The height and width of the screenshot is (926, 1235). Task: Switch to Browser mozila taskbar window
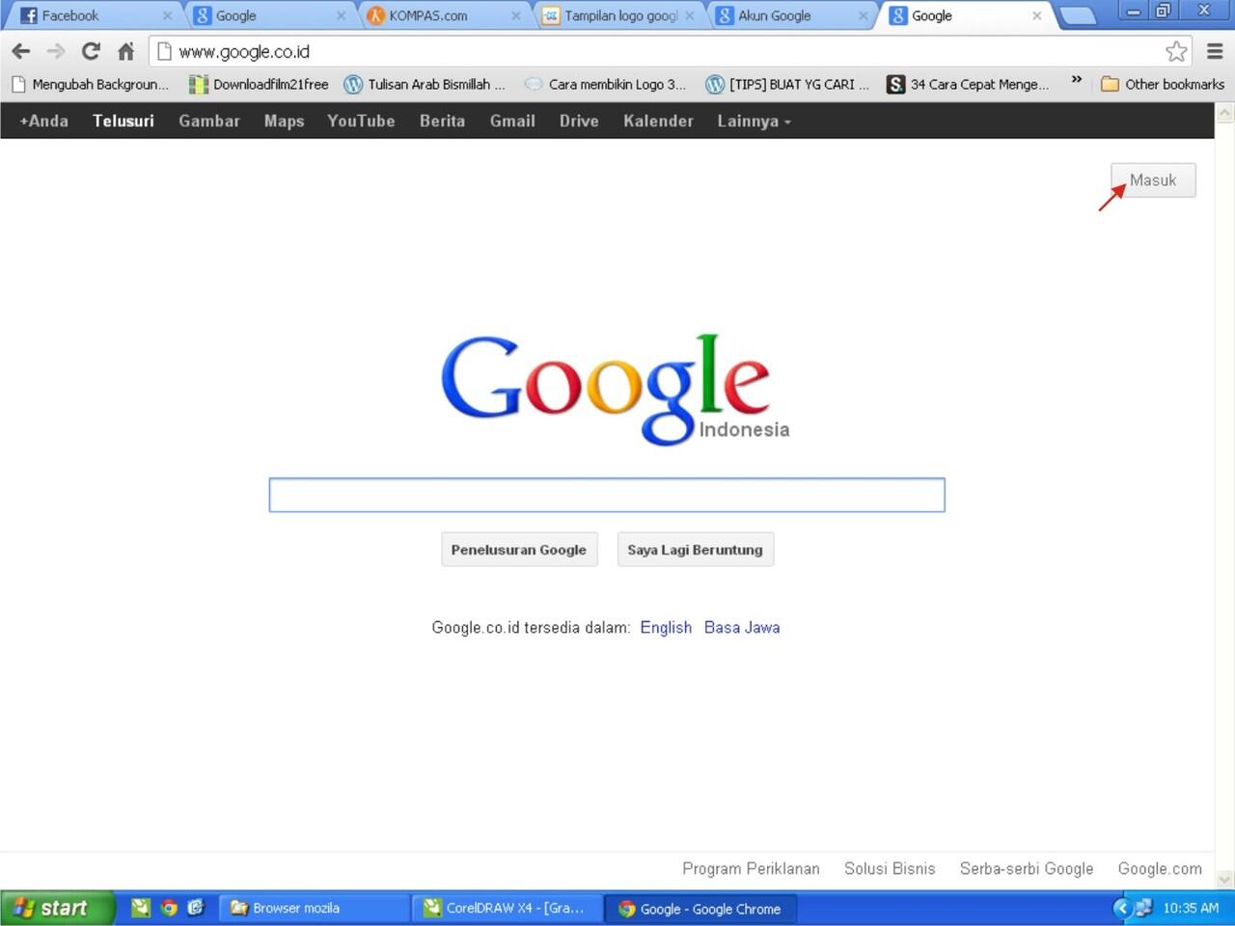tap(315, 908)
